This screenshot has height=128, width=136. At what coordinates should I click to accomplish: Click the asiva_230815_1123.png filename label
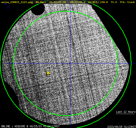click(x=17, y=2)
